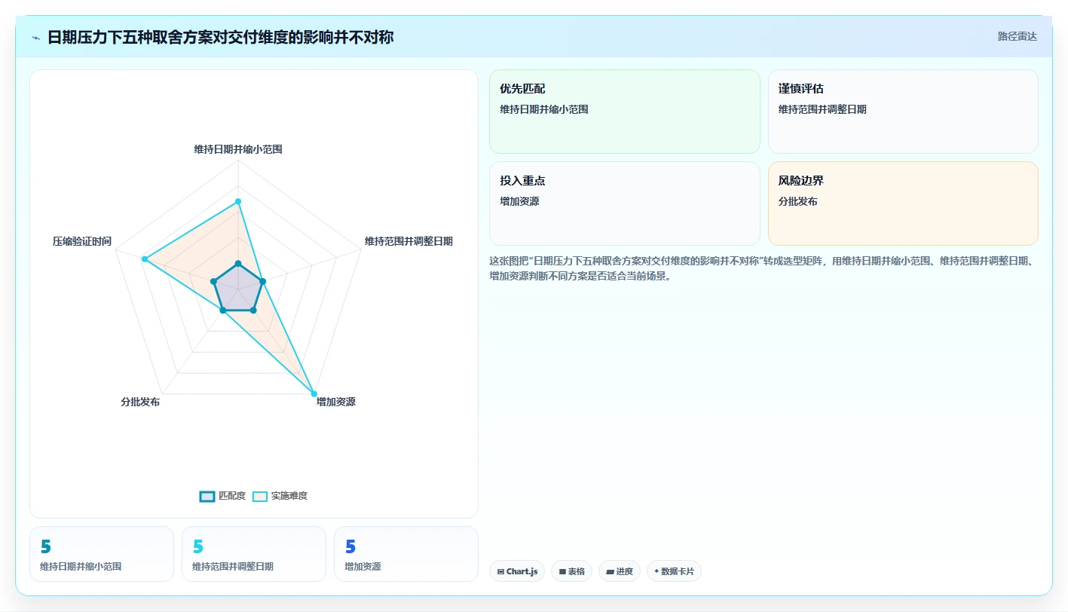Click the 实施难度 data point on 增加资源 axis
The width and height of the screenshot is (1068, 612).
[x=314, y=394]
